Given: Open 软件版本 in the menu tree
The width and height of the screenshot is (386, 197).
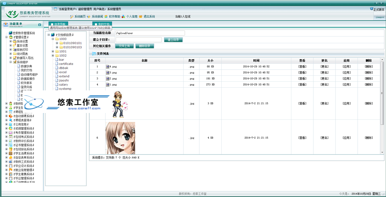Looking at the screenshot, I should [x=26, y=83].
